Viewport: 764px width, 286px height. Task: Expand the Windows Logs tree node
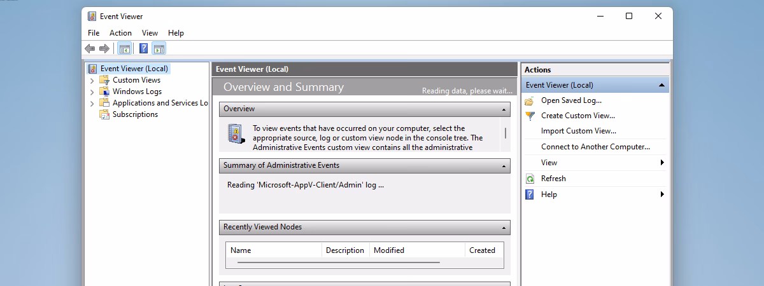[x=92, y=92]
